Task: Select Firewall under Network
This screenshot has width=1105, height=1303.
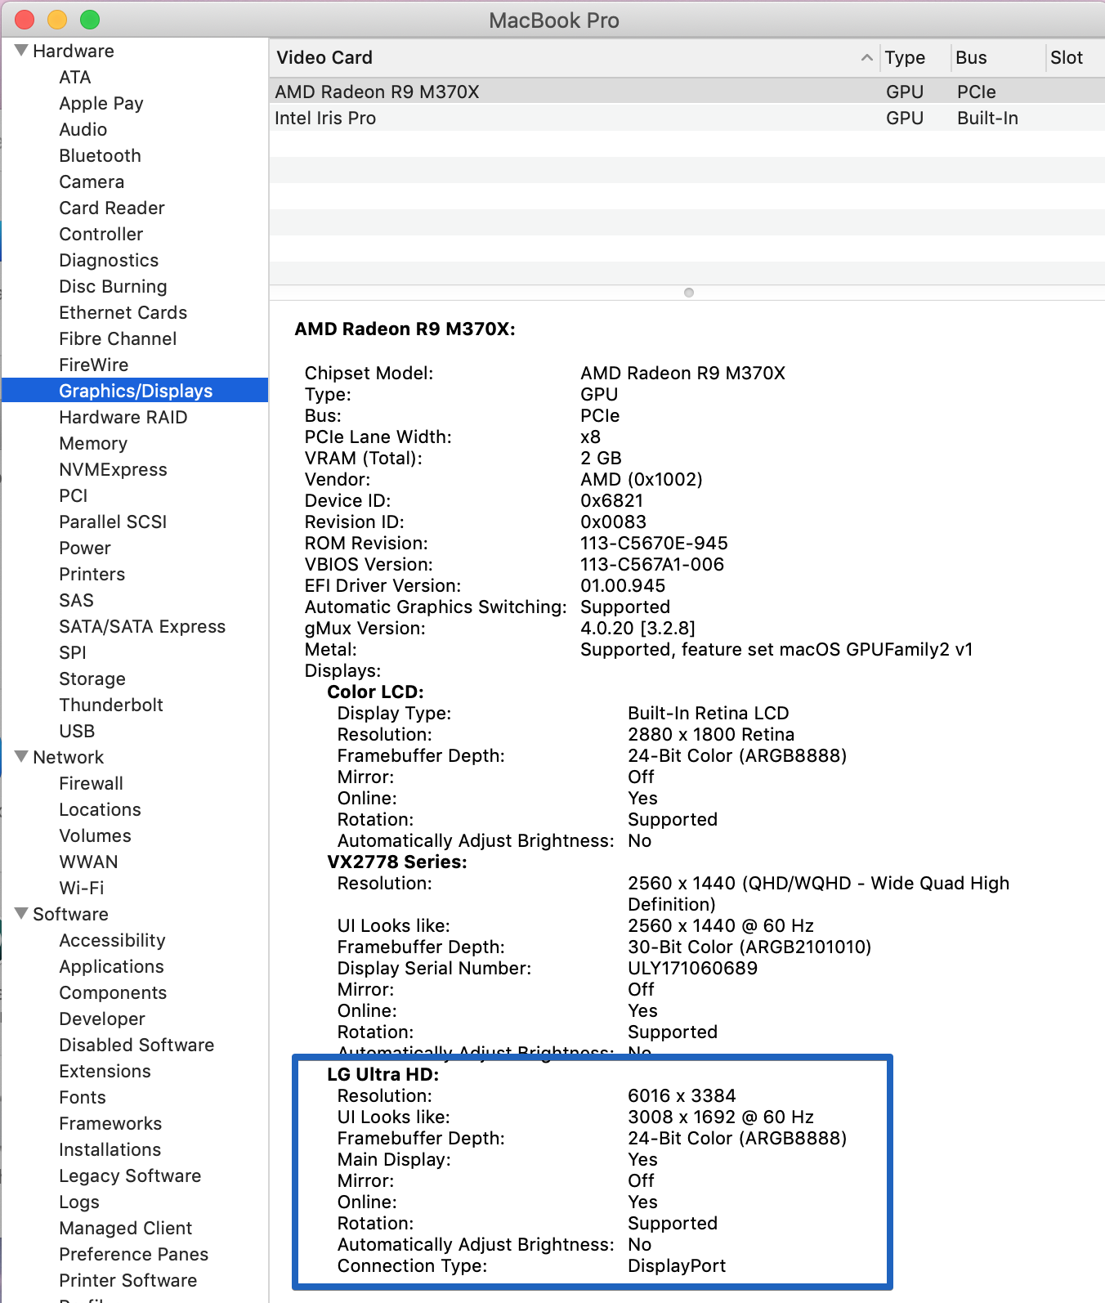Action: [92, 783]
